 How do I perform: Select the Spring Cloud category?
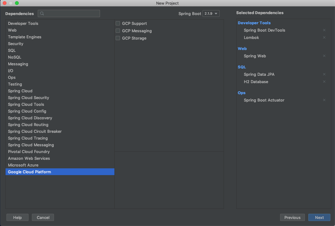[60, 91]
